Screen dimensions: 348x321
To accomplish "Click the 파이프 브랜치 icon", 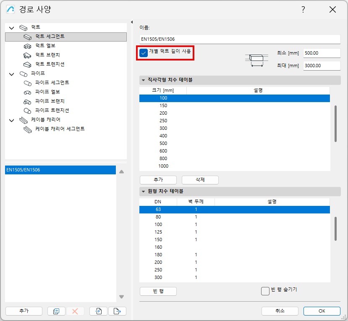I will tap(28, 102).
